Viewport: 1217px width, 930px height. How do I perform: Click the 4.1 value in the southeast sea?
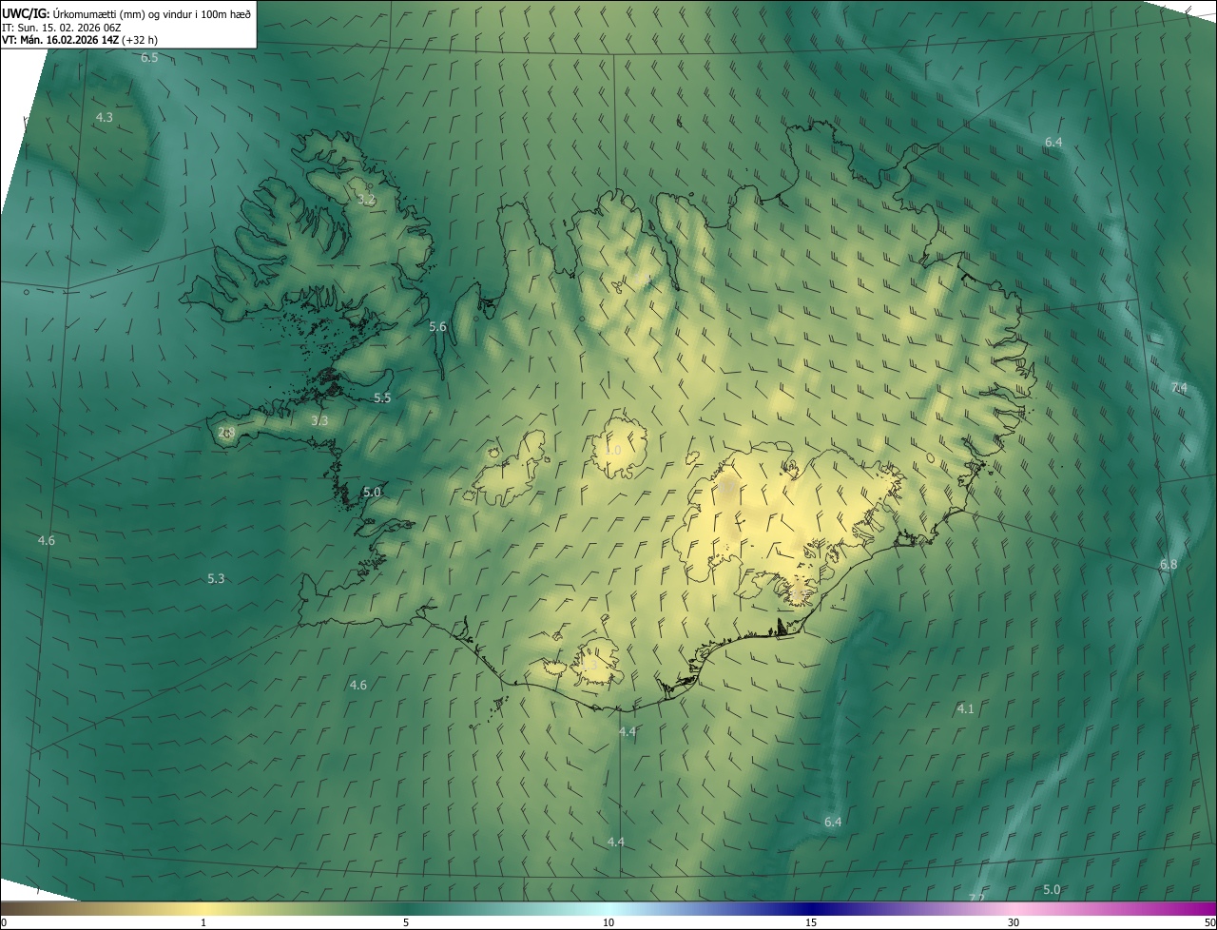965,708
